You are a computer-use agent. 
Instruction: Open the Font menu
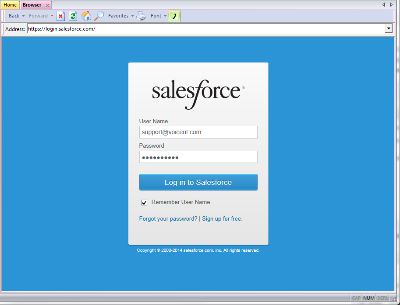pos(156,16)
